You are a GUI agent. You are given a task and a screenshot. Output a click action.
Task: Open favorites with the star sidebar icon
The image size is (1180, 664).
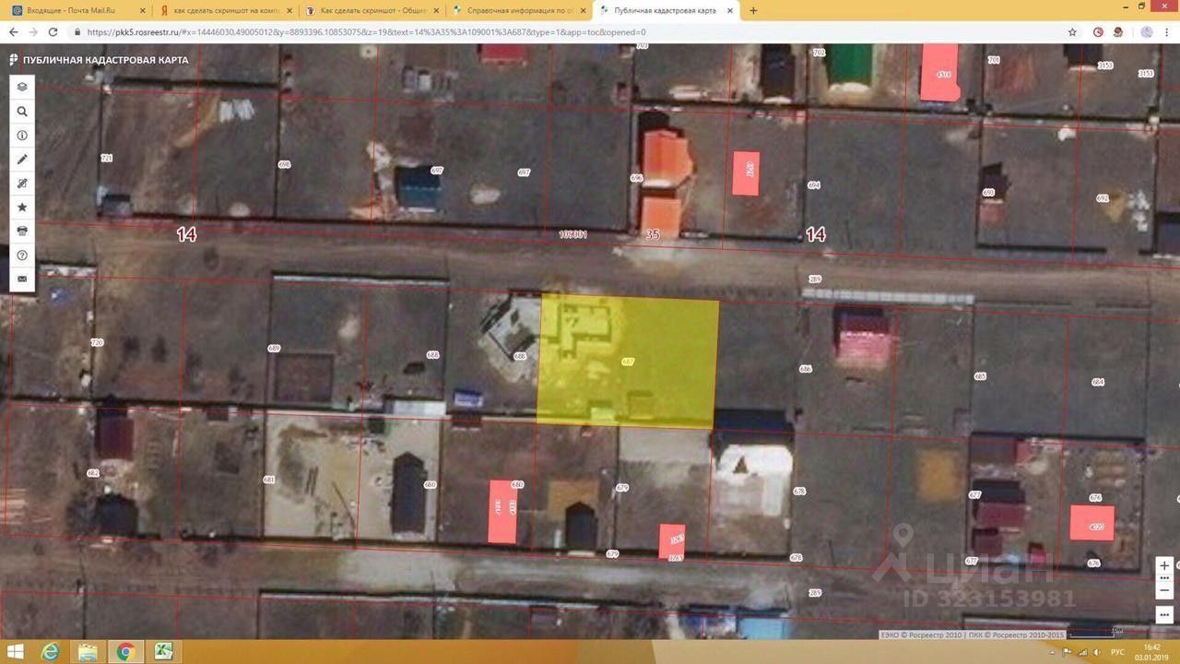tap(22, 207)
